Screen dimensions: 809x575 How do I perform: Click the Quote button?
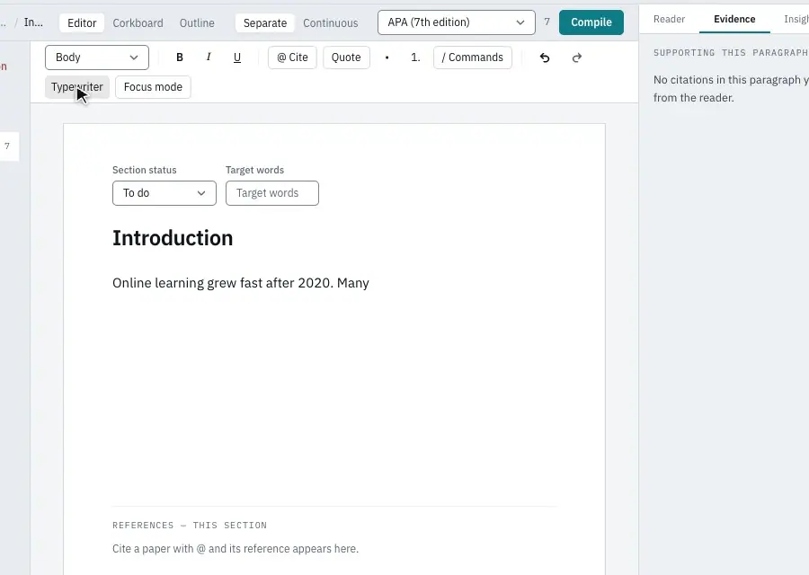346,57
